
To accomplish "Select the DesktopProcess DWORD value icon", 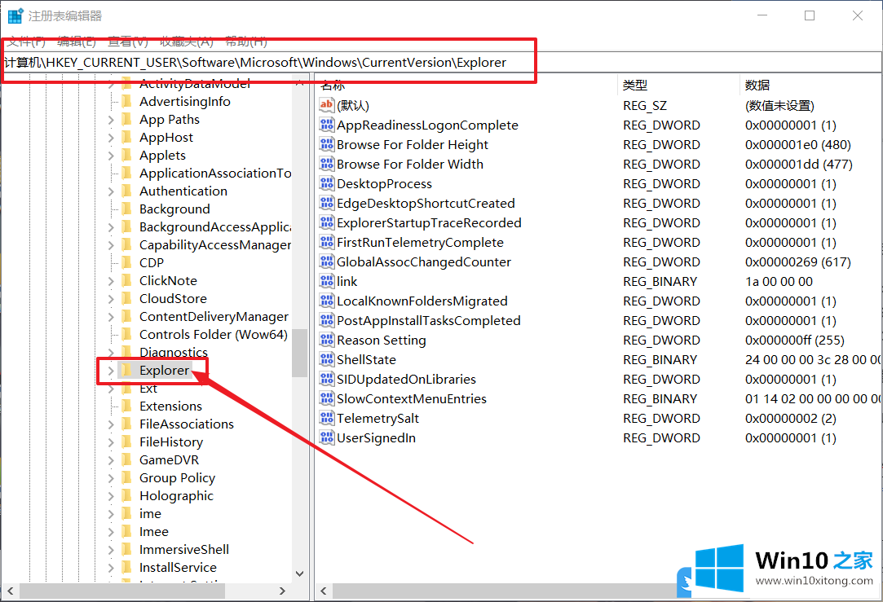I will click(326, 183).
